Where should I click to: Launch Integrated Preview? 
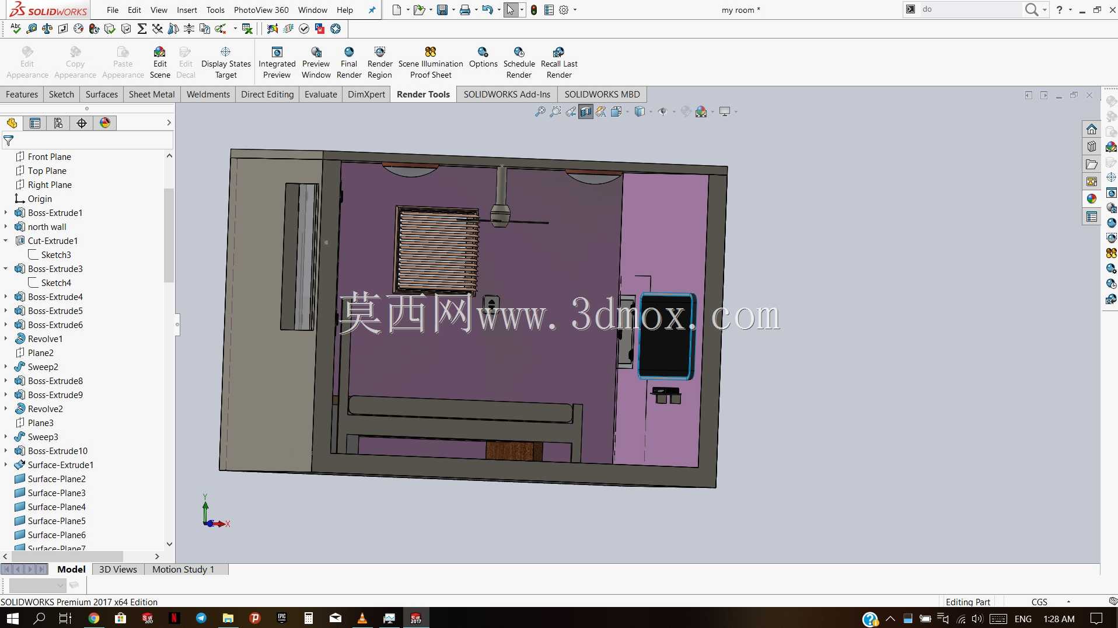click(x=277, y=62)
